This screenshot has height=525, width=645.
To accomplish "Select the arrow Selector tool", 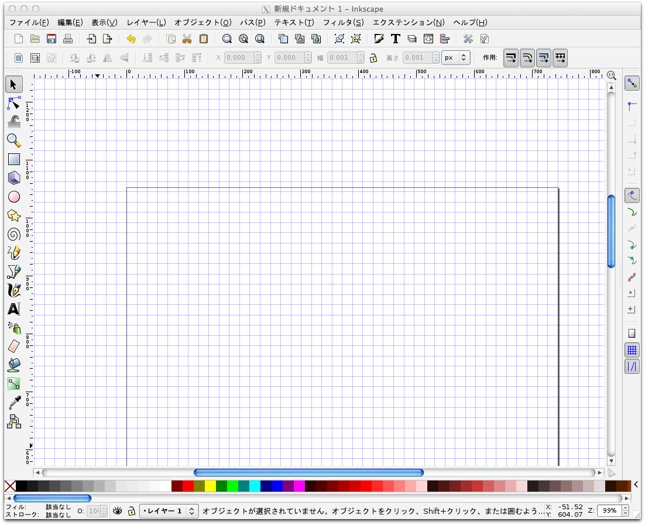I will click(x=13, y=85).
